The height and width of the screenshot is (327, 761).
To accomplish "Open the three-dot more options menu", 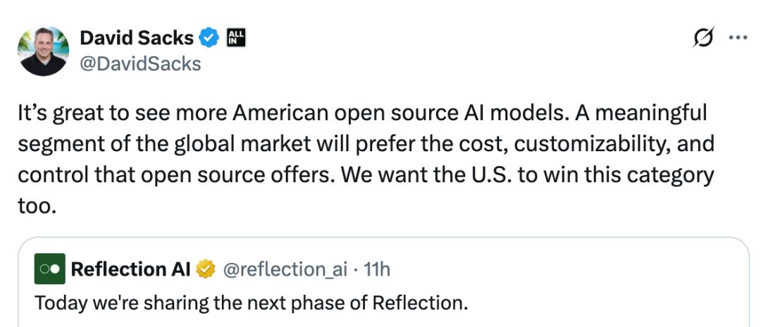I will pos(737,38).
